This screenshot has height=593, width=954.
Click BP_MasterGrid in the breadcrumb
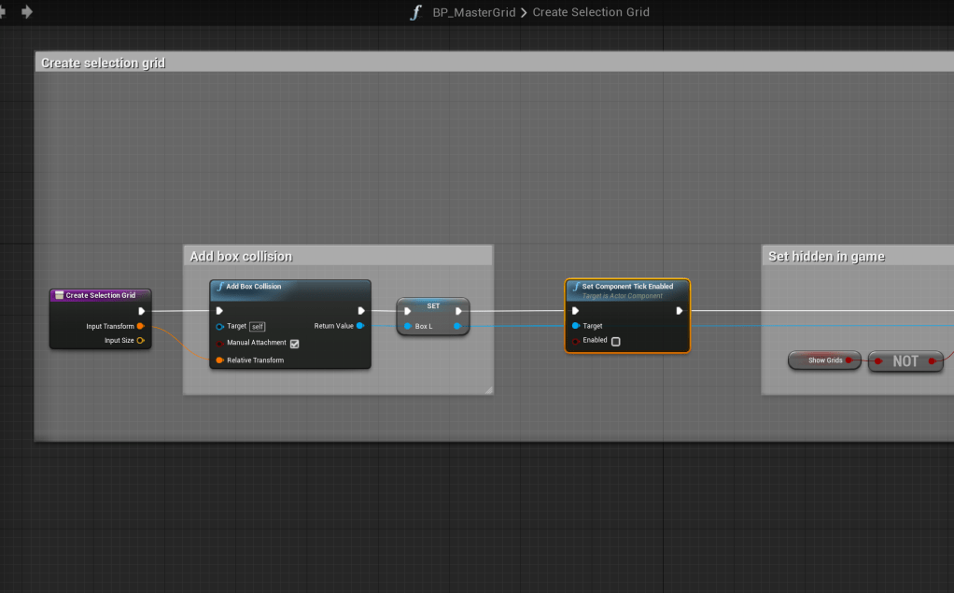pos(473,12)
